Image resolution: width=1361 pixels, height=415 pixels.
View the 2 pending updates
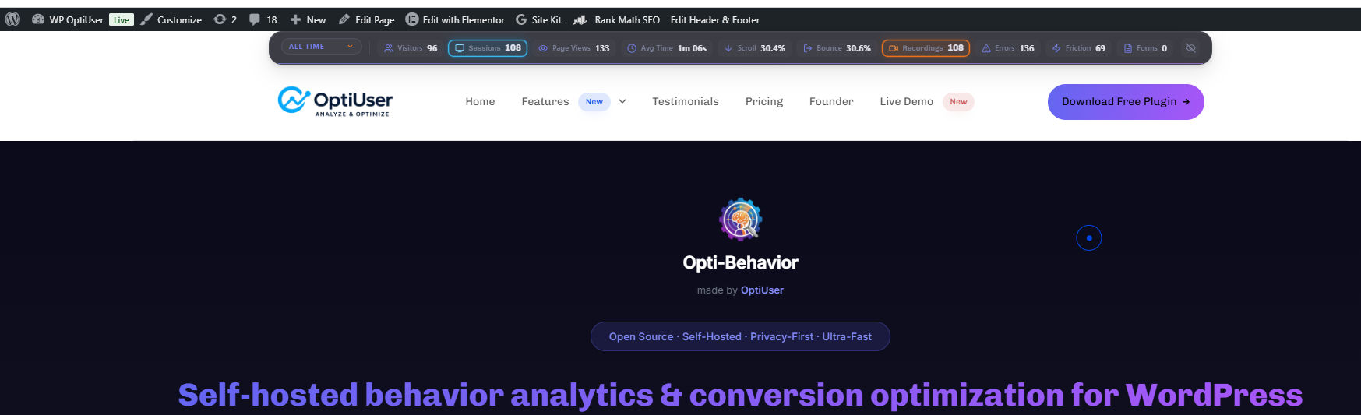[x=225, y=19]
